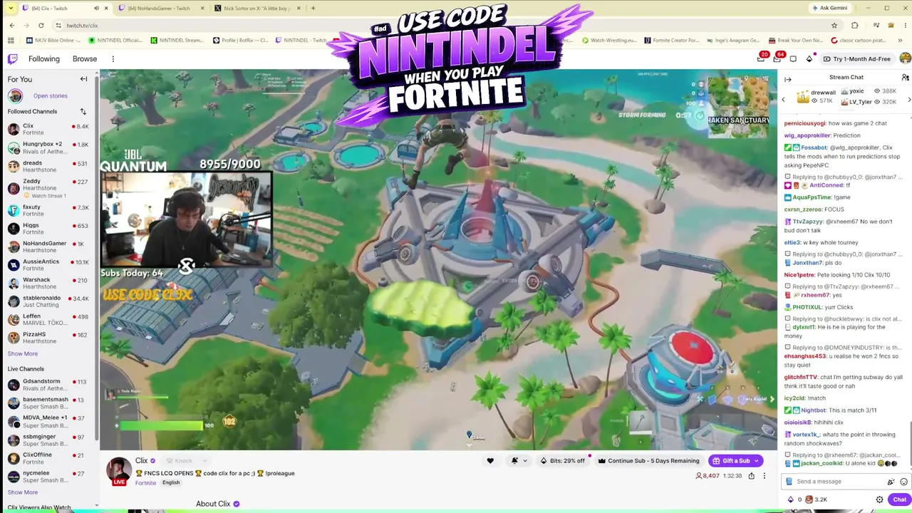This screenshot has width=912, height=513.
Task: Open the chat community users list icon
Action: pos(905,77)
